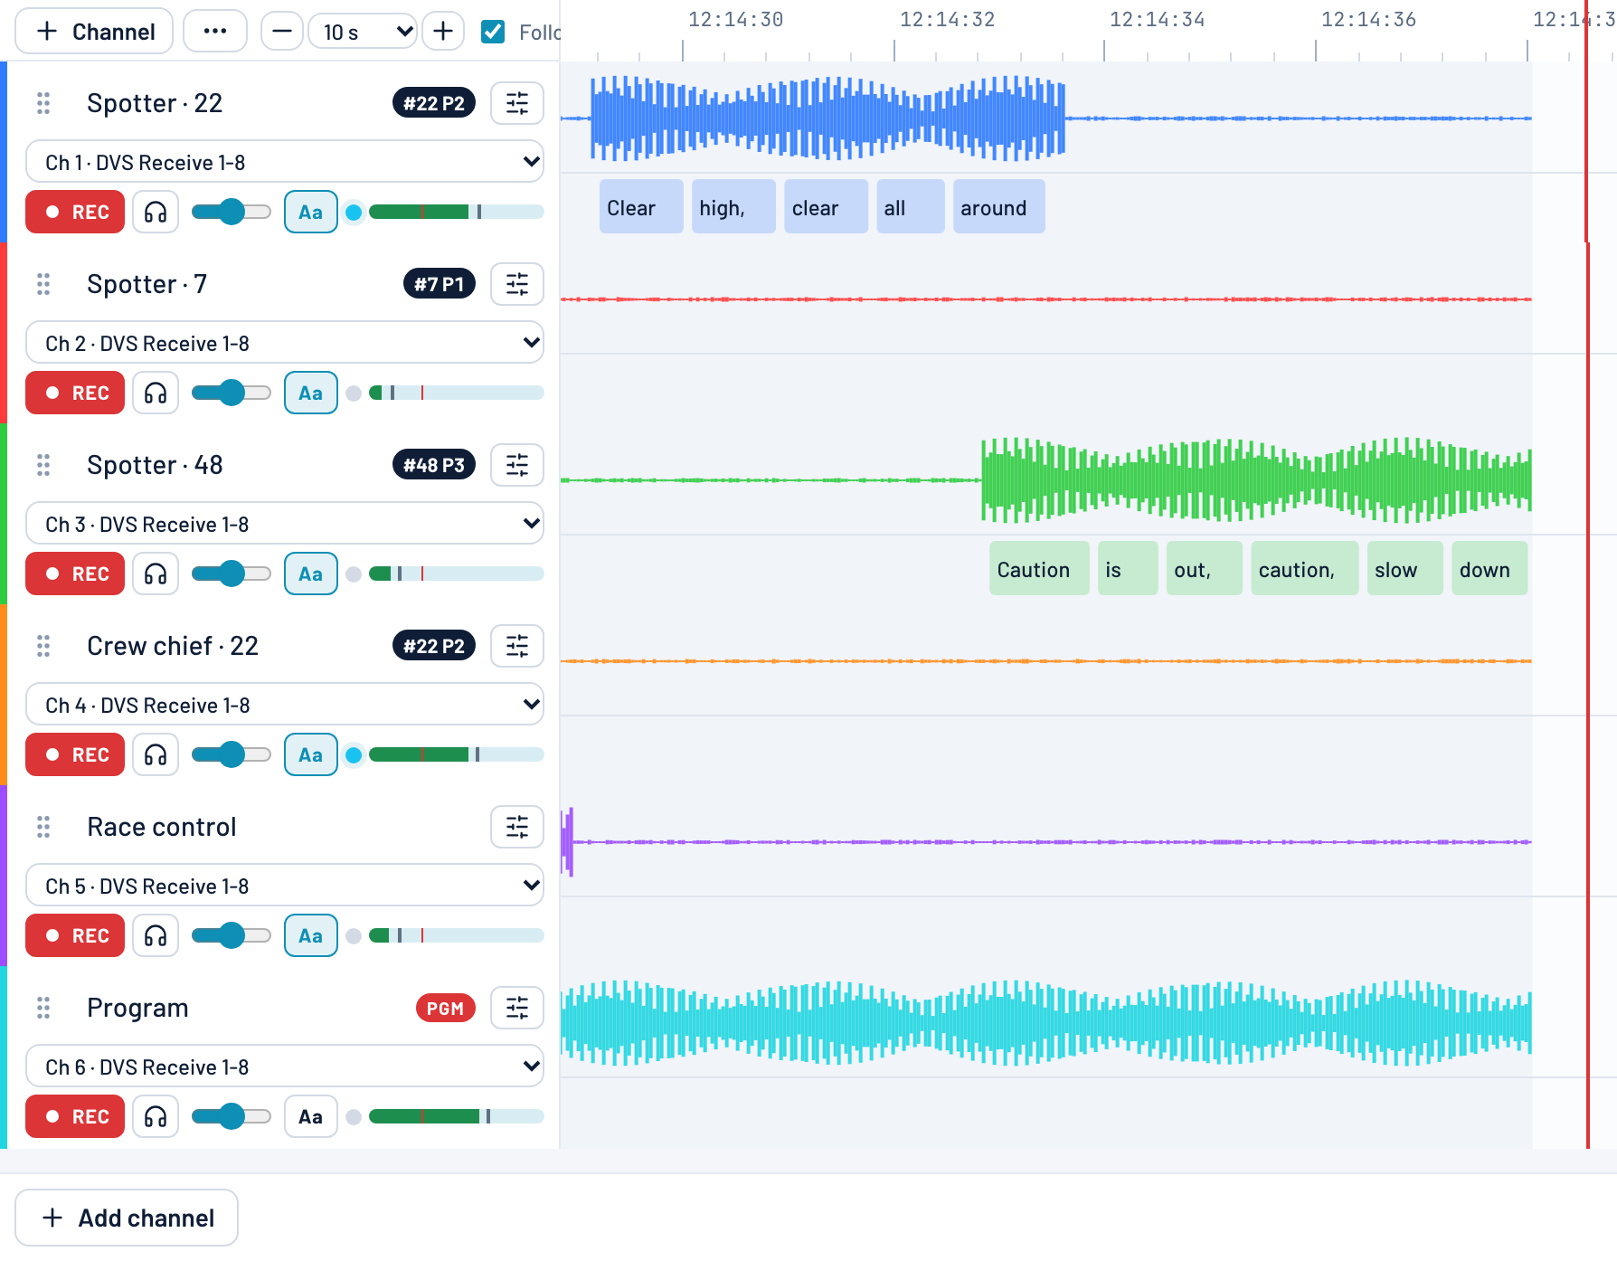Viewport: 1617px width, 1261px height.
Task: Open settings sliders for Race control
Action: coord(517,827)
